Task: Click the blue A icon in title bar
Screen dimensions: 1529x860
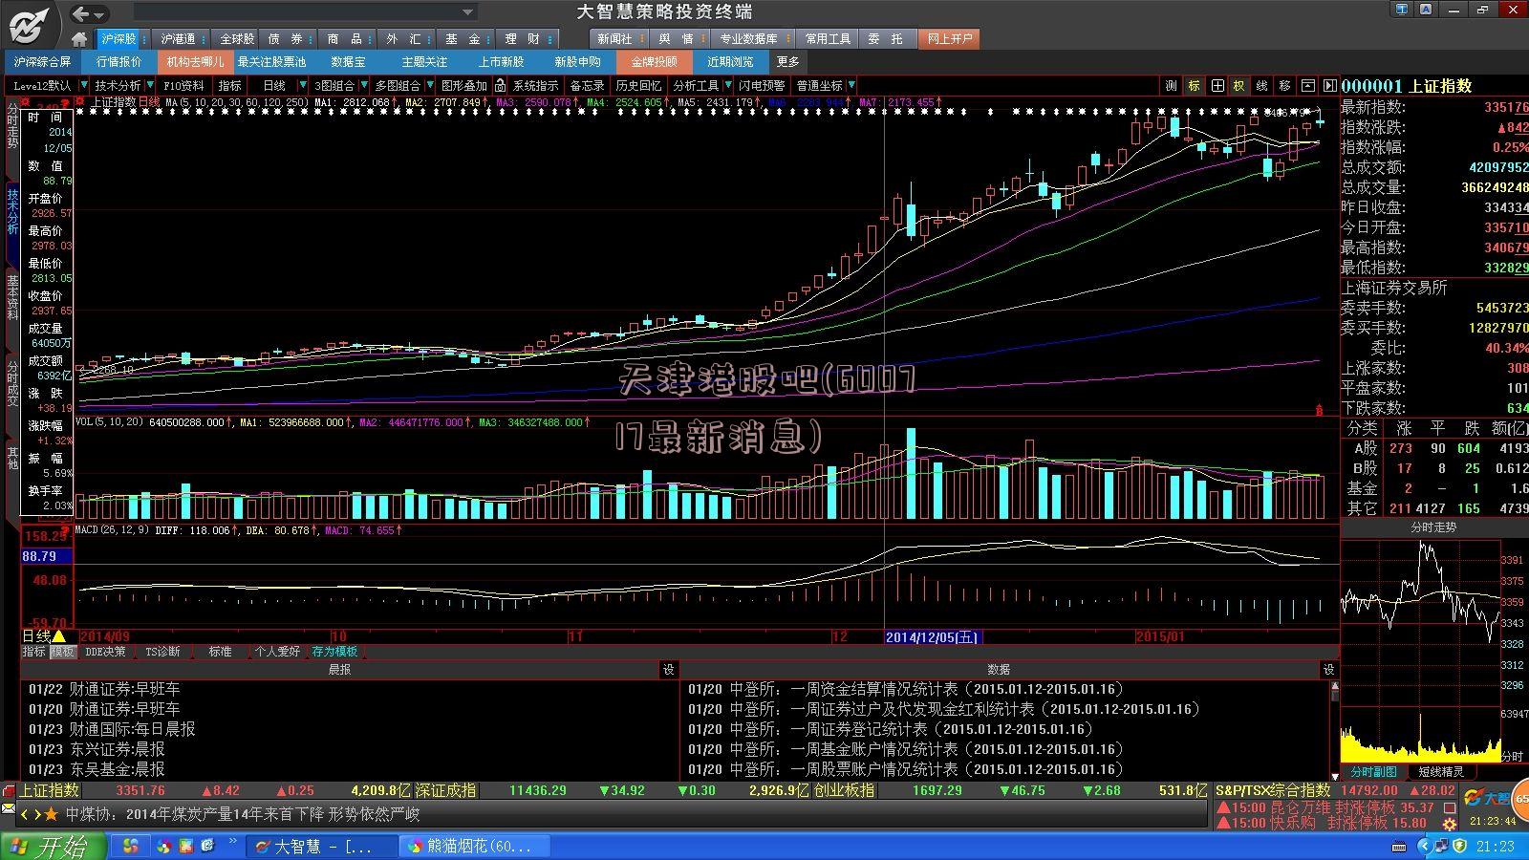Action: coord(1427,11)
